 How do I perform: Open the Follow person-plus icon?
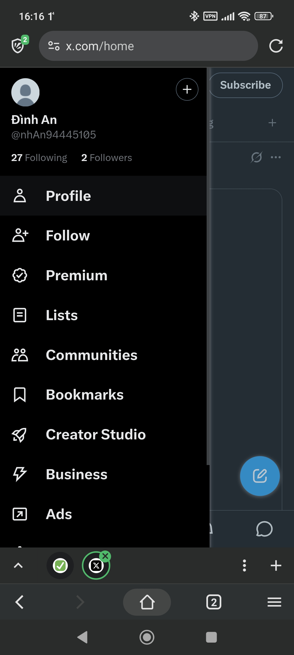click(20, 235)
